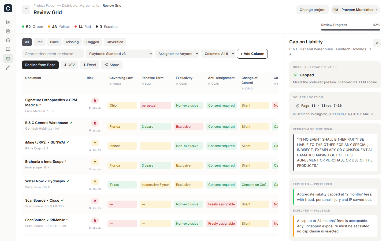Open the bar chart sidebar icon
The image size is (386, 241).
pyautogui.click(x=8, y=22)
